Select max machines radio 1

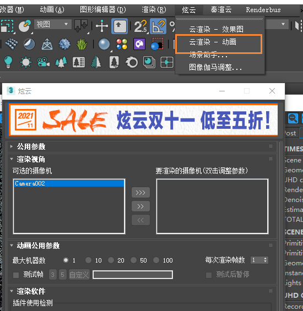click(x=66, y=260)
